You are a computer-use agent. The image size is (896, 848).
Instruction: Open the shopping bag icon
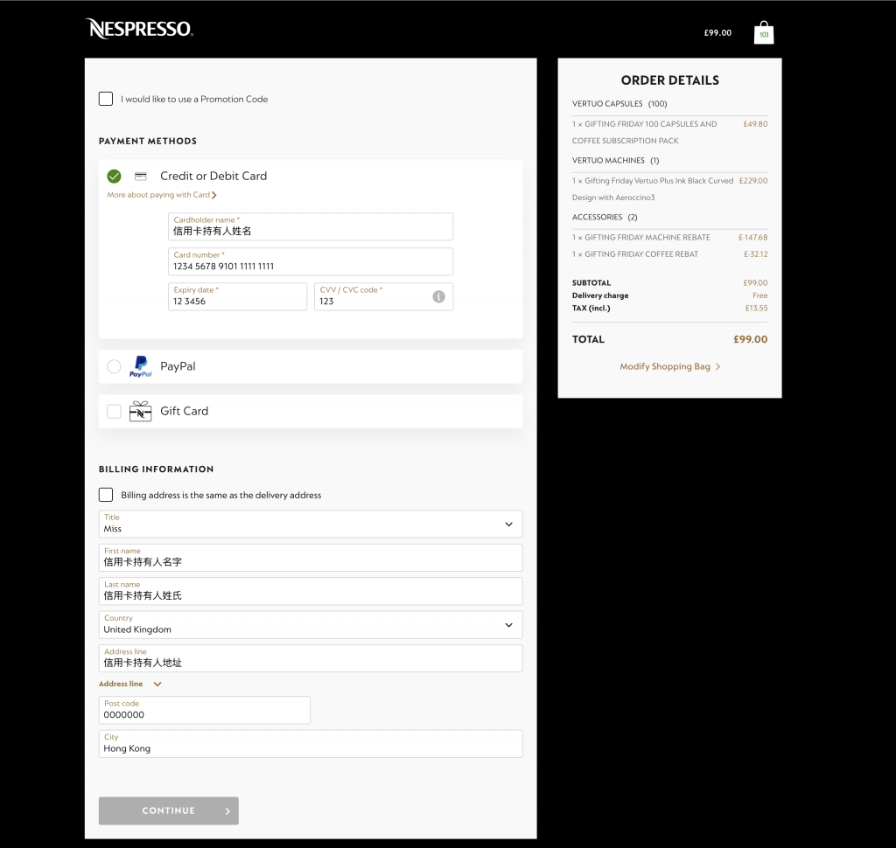[x=763, y=33]
